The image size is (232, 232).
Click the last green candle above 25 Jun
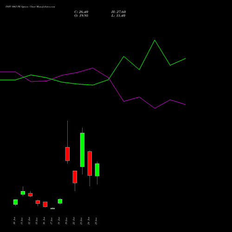97,170
